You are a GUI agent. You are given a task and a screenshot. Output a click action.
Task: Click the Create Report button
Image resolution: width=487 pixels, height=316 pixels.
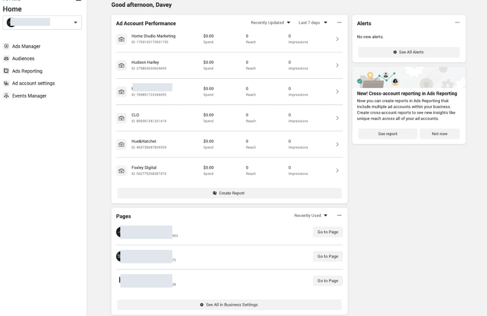point(229,193)
